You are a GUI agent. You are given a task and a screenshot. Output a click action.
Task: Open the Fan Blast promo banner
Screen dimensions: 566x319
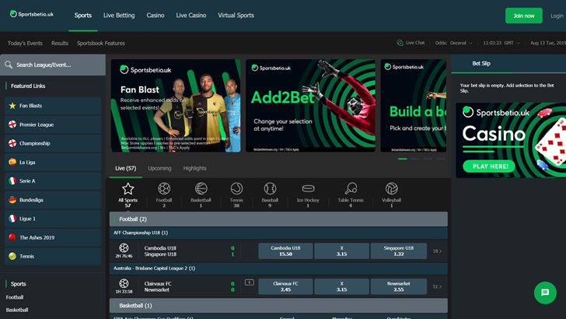pyautogui.click(x=176, y=106)
